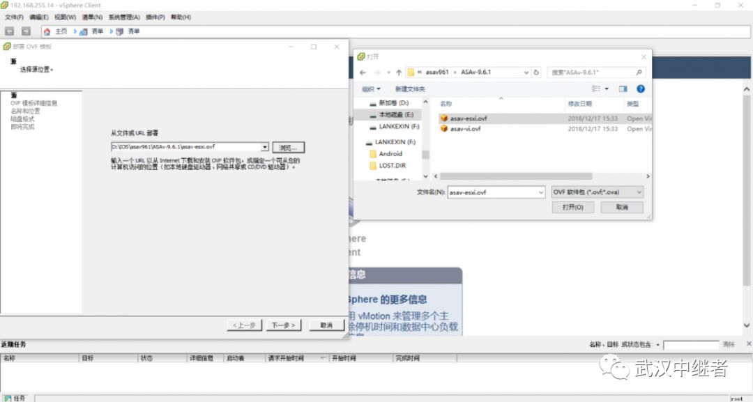Click the ASAv-9.6.1 breadcrumb segment

click(x=476, y=72)
